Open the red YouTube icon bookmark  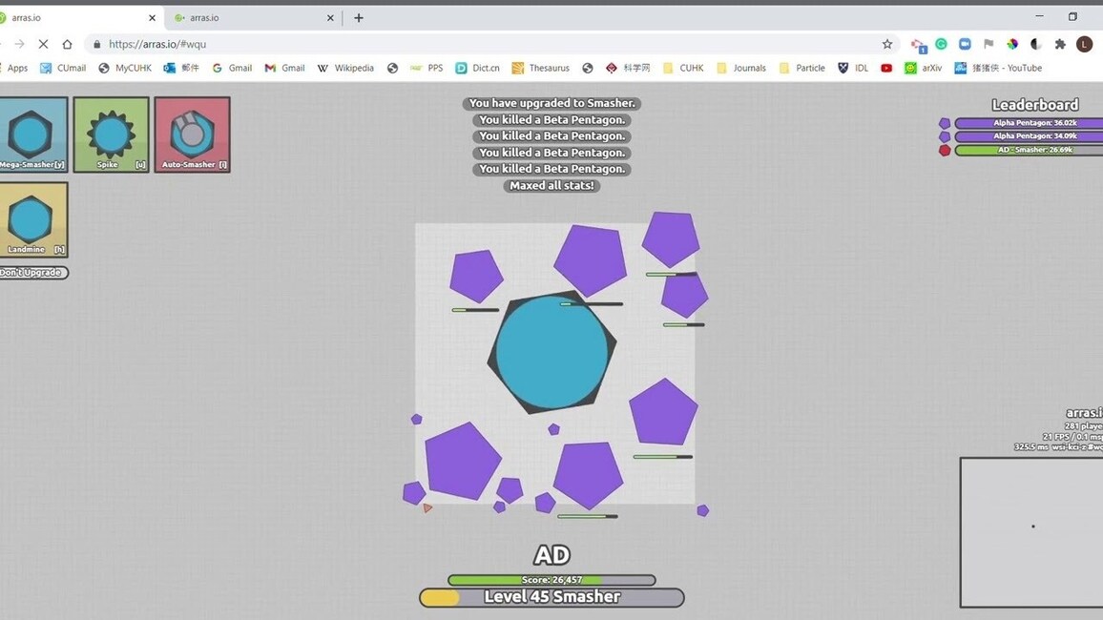tap(886, 68)
